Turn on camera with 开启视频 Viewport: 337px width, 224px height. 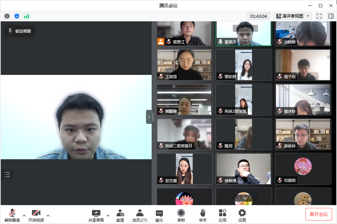[x=36, y=216]
